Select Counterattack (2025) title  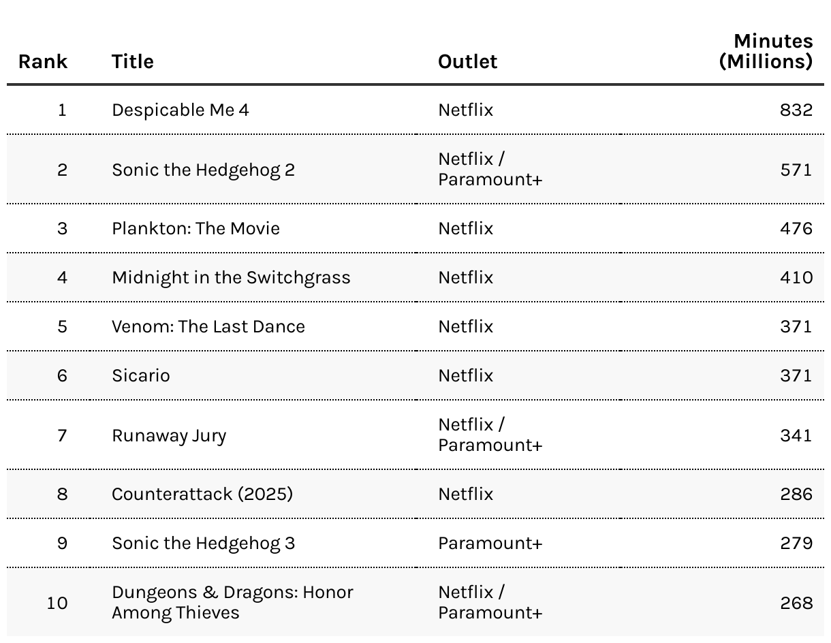tap(202, 494)
